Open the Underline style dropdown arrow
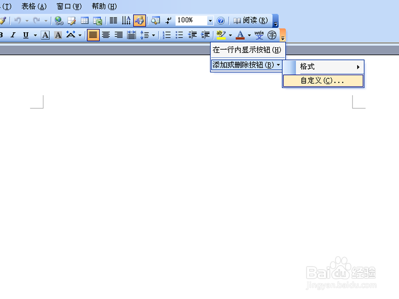Screen dimensions: 399x299 pyautogui.click(x=35, y=35)
